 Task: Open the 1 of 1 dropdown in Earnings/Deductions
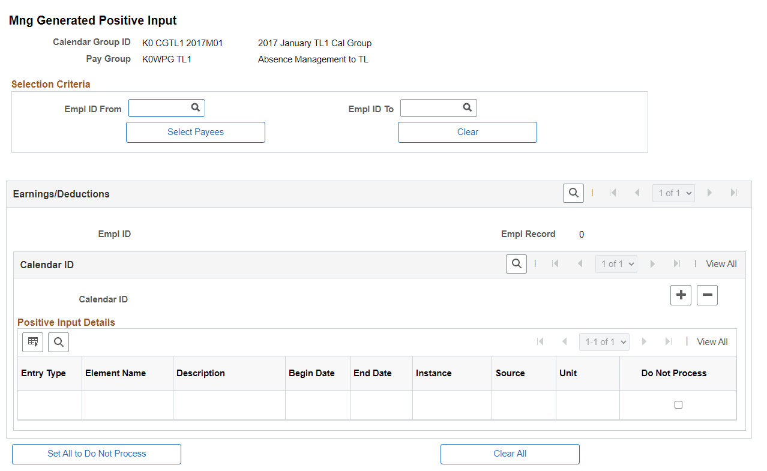[x=673, y=193]
